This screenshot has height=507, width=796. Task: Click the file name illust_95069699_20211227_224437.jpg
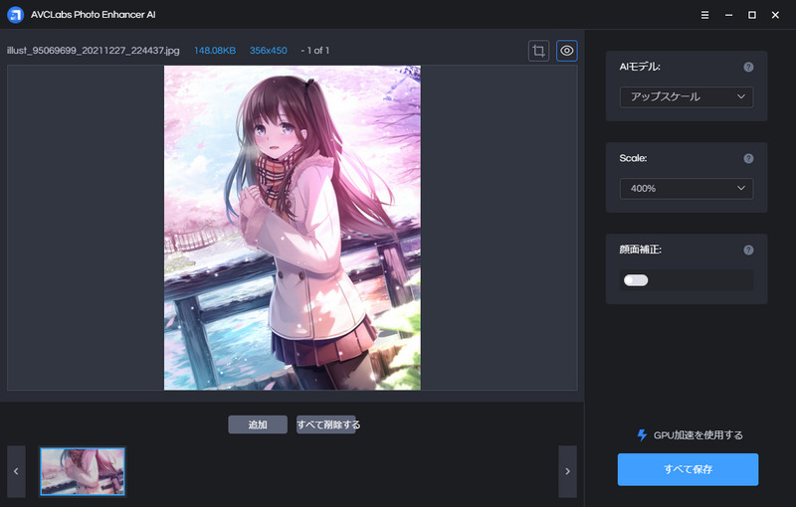click(94, 51)
